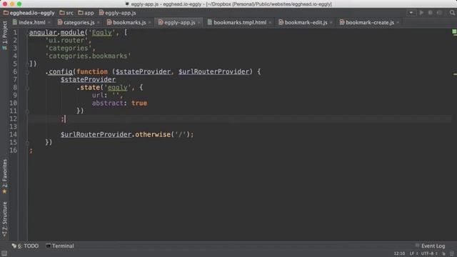Click on 'abstract' keyword on line 10
This screenshot has width=457, height=257.
coord(108,103)
